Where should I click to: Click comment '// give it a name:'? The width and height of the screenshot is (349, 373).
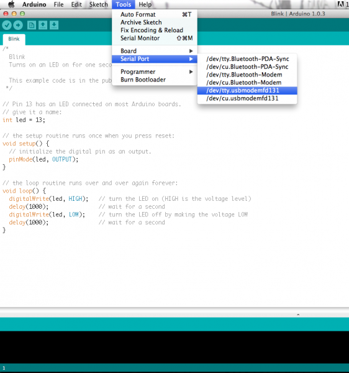pos(32,112)
